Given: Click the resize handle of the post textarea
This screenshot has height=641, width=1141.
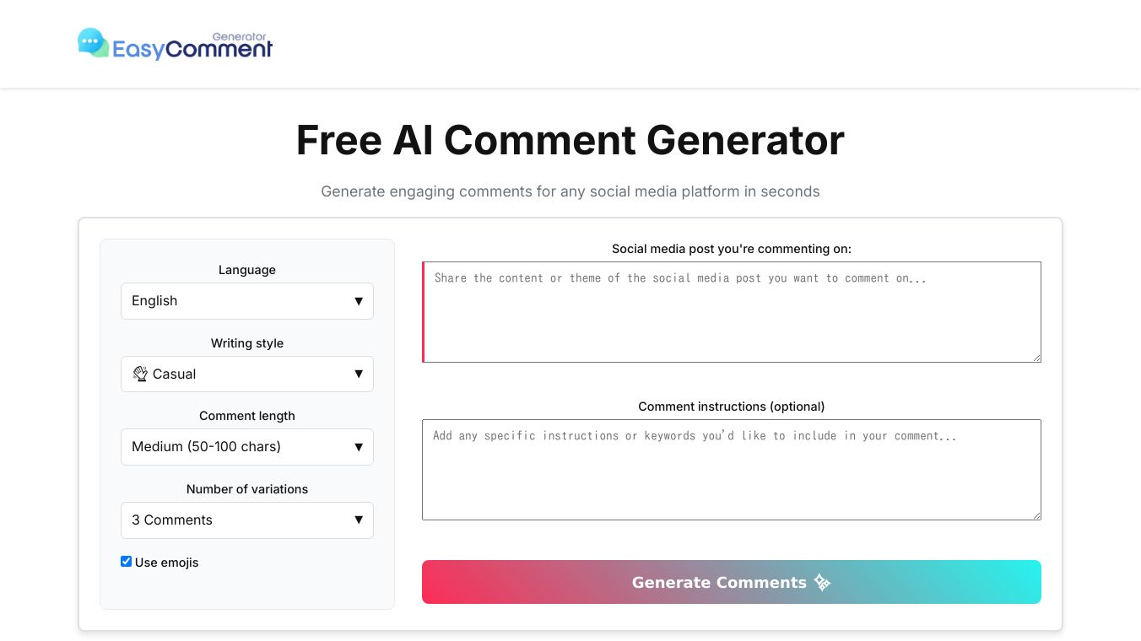Looking at the screenshot, I should (x=1036, y=357).
